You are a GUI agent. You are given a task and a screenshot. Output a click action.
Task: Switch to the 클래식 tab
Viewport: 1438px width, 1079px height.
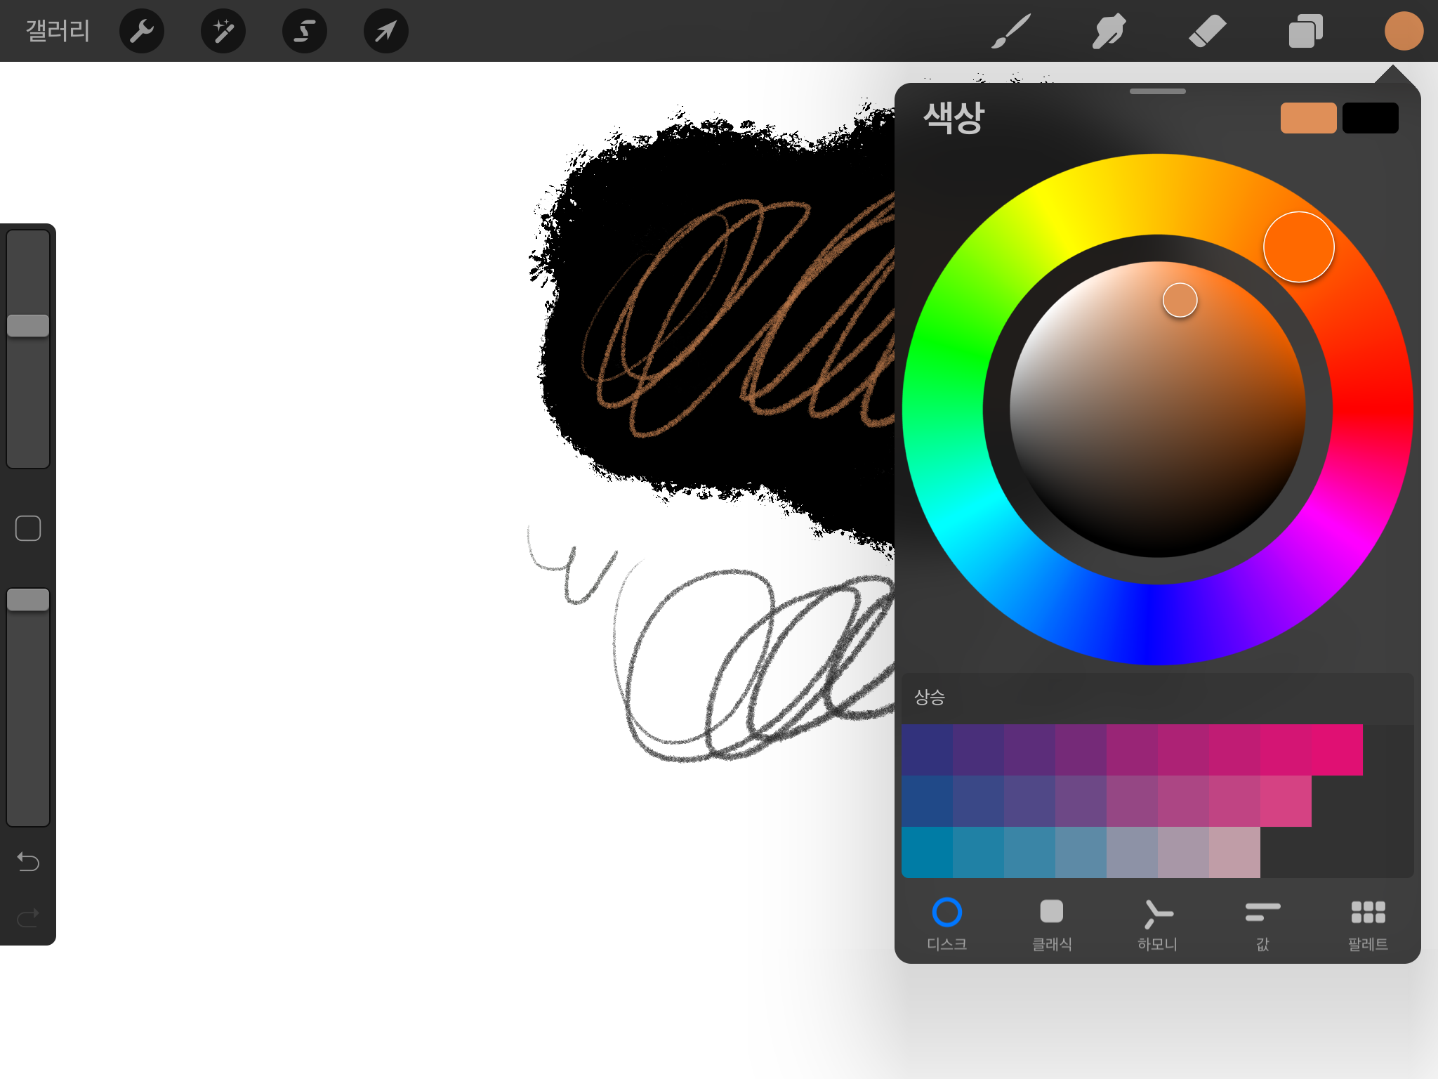point(1052,924)
